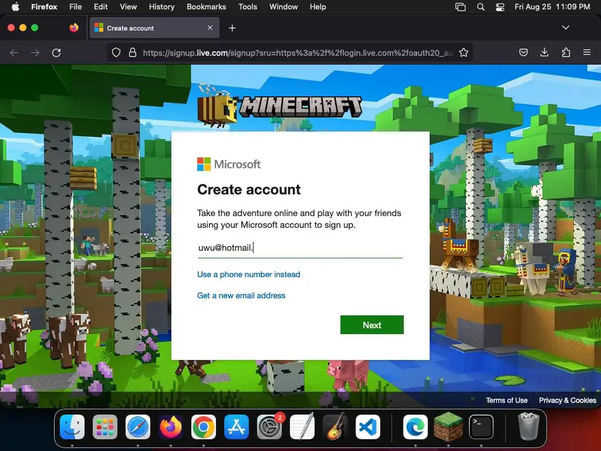Open the App Store from the Dock

pos(237,427)
